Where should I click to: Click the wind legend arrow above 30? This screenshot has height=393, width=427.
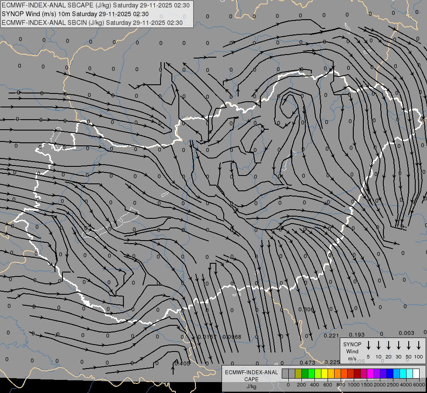(x=399, y=345)
